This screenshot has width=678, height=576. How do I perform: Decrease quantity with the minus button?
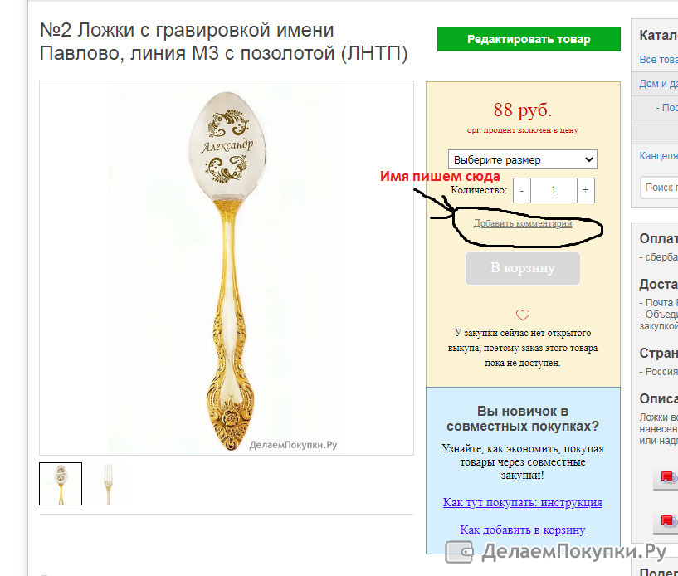pos(522,190)
